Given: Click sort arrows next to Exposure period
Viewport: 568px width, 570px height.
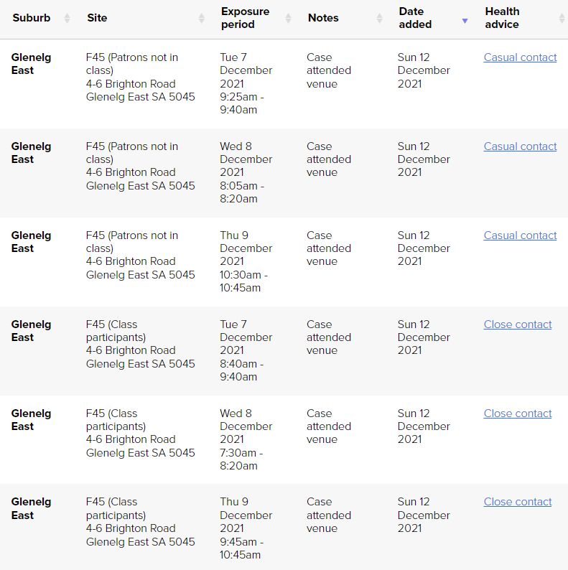Looking at the screenshot, I should click(x=288, y=19).
